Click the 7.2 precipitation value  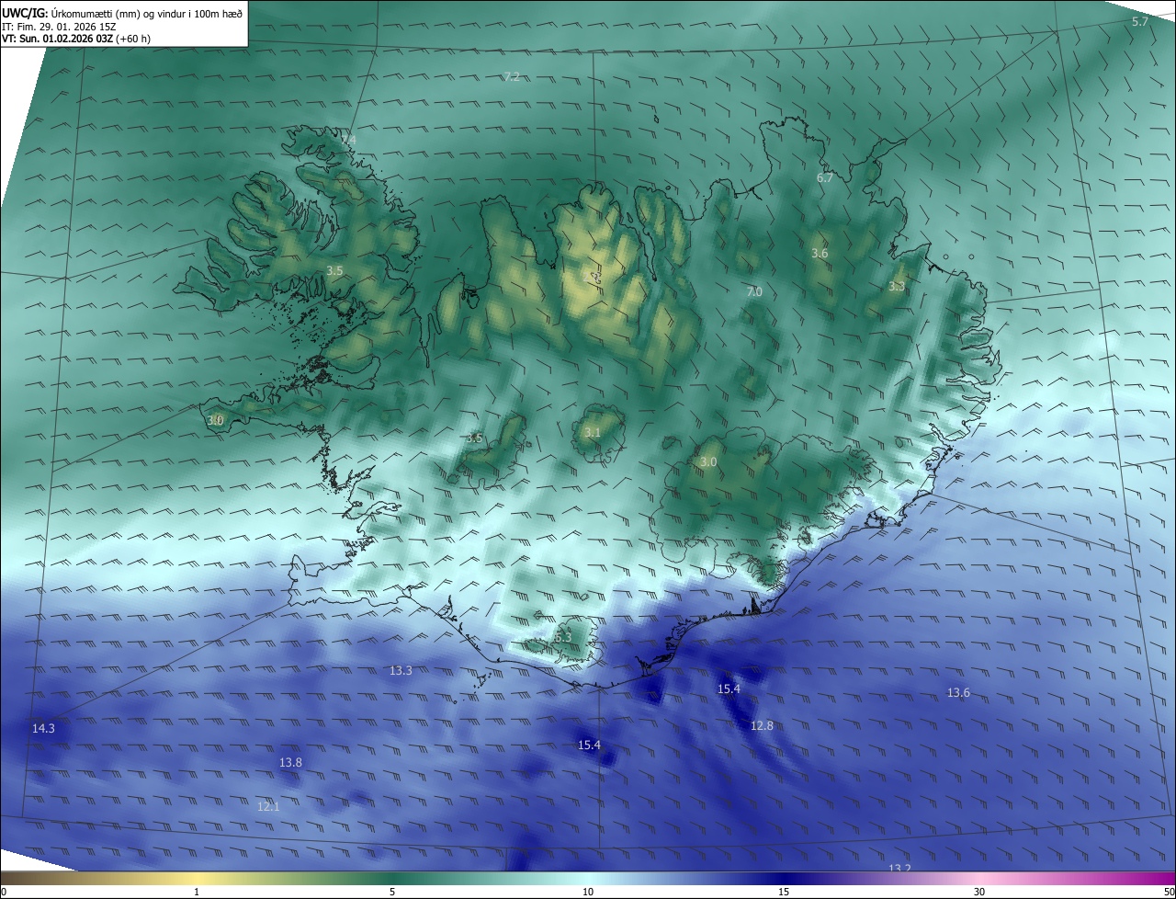[x=513, y=76]
